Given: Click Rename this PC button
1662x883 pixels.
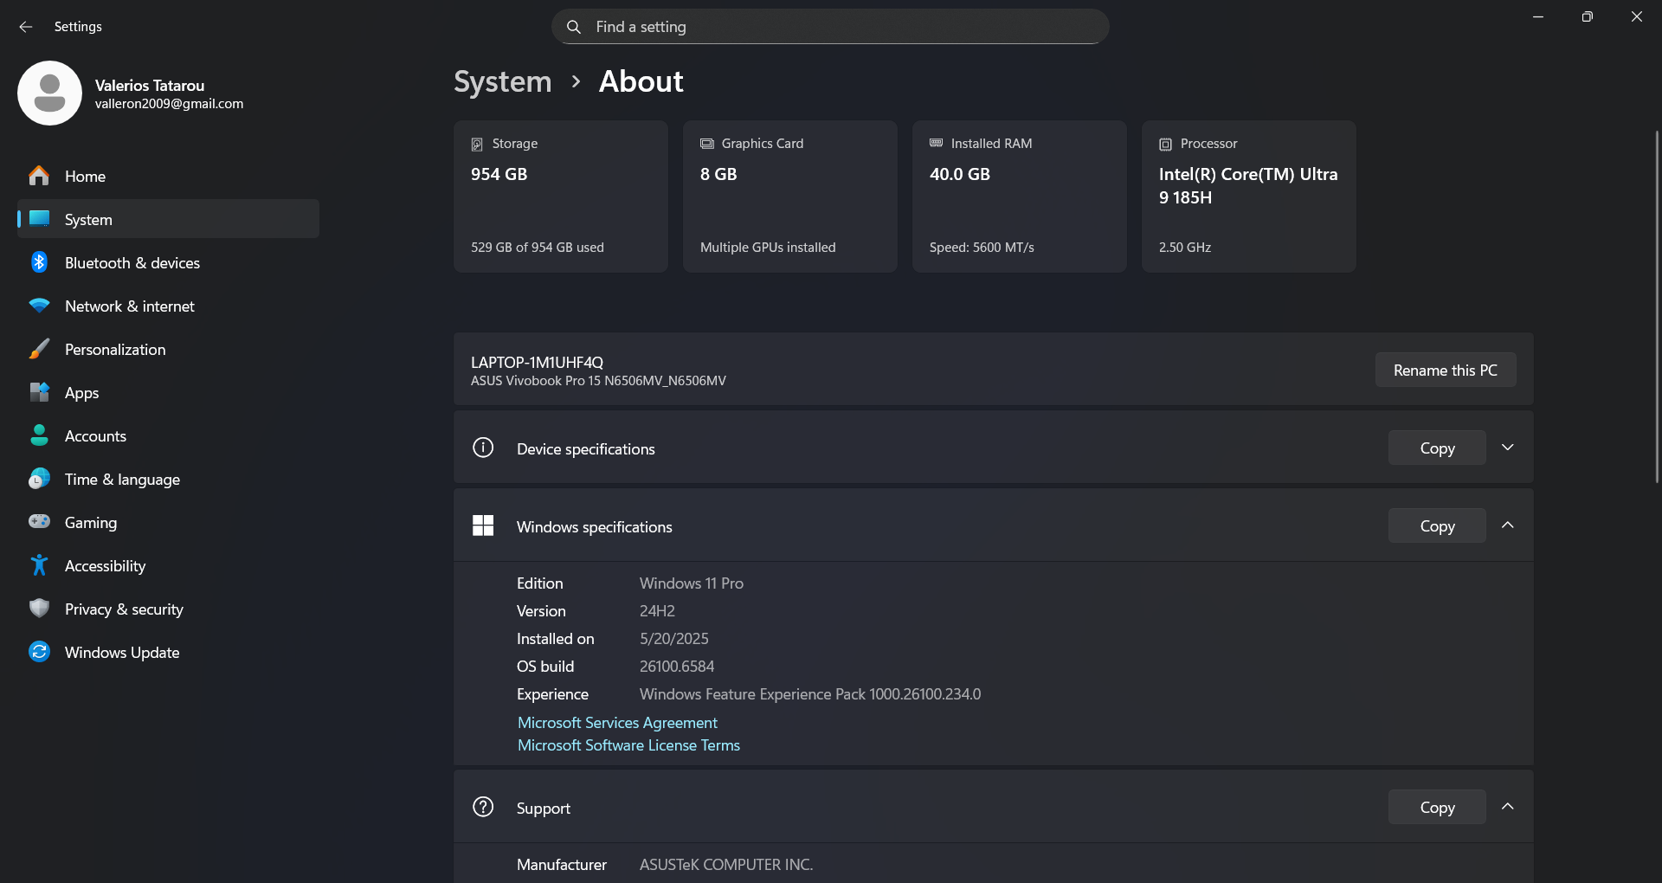Looking at the screenshot, I should point(1446,370).
